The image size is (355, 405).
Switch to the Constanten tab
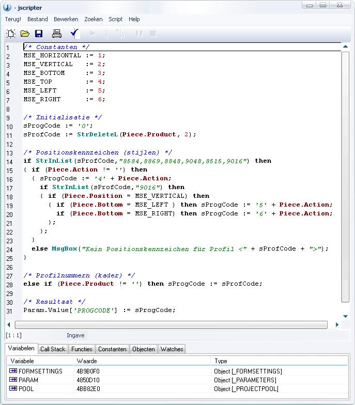[112, 349]
